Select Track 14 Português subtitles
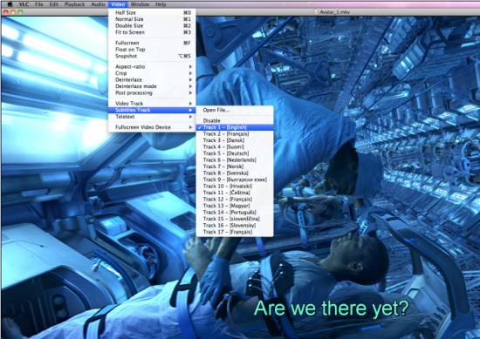 coord(235,212)
